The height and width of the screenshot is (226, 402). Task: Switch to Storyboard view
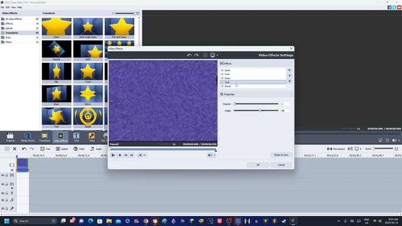pos(336,149)
